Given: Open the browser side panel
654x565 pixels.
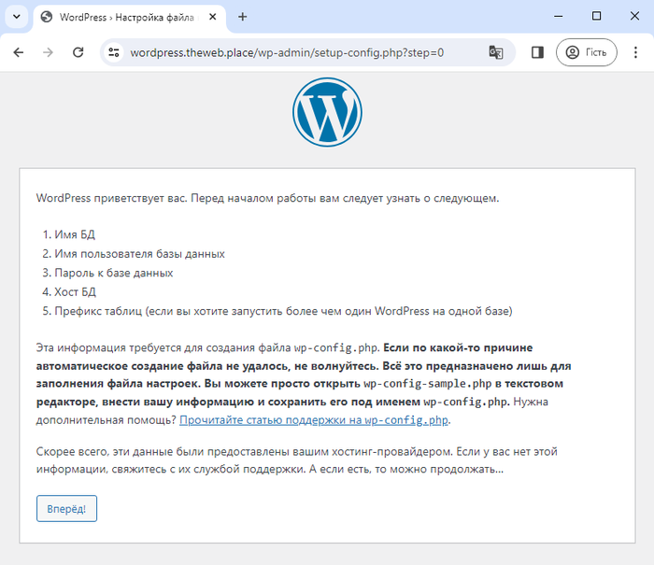Looking at the screenshot, I should coord(537,52).
